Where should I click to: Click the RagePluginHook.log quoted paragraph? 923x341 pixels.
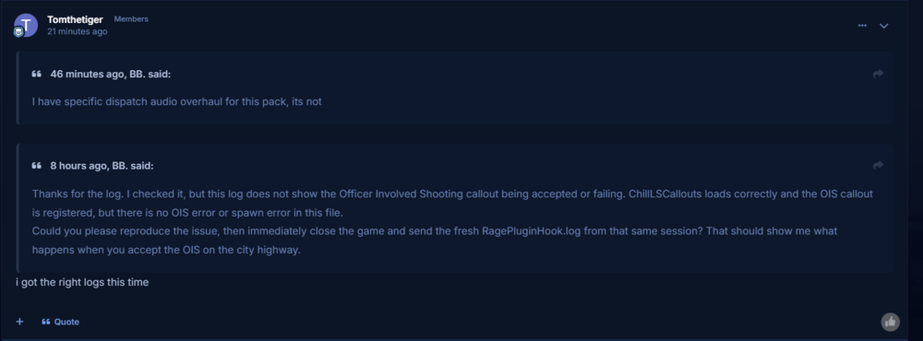pyautogui.click(x=435, y=241)
